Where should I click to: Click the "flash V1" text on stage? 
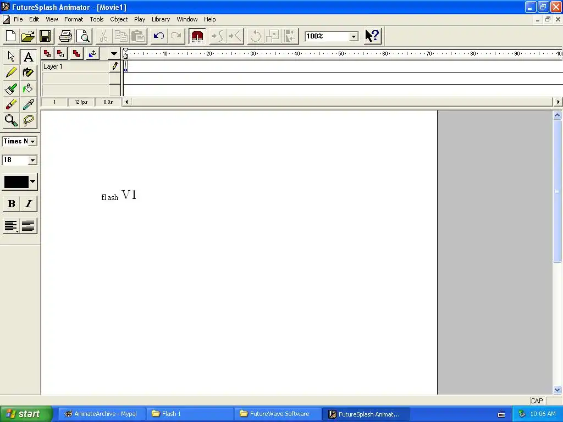119,195
